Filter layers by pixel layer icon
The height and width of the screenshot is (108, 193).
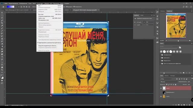click(x=177, y=79)
